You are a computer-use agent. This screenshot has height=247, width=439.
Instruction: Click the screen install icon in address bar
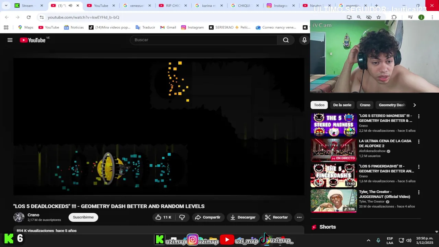pos(349,17)
